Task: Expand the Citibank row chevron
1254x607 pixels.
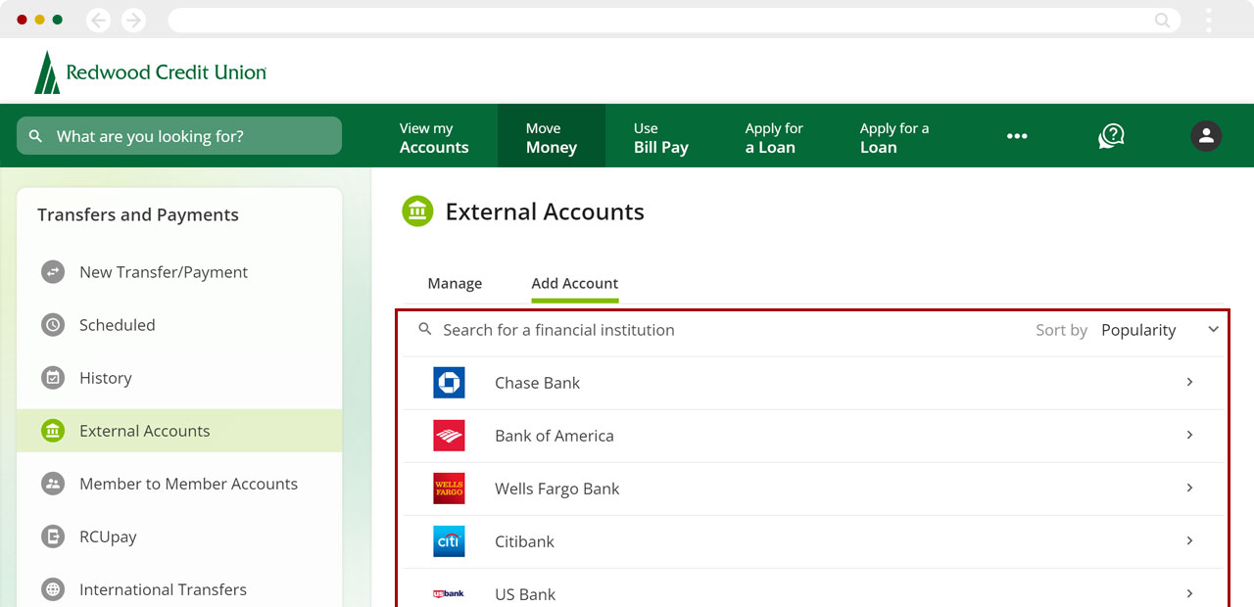Action: click(x=1189, y=540)
